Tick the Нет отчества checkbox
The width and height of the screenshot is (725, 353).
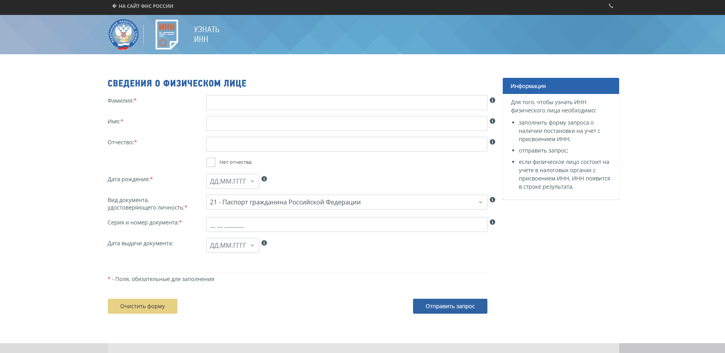211,162
